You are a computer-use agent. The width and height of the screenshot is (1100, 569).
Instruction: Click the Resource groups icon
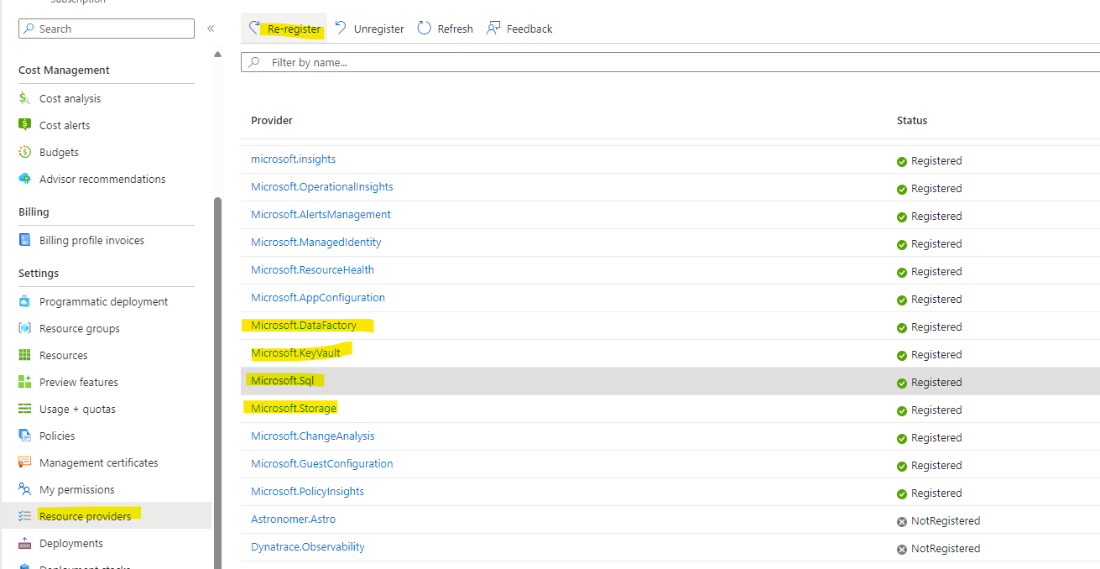(x=24, y=328)
